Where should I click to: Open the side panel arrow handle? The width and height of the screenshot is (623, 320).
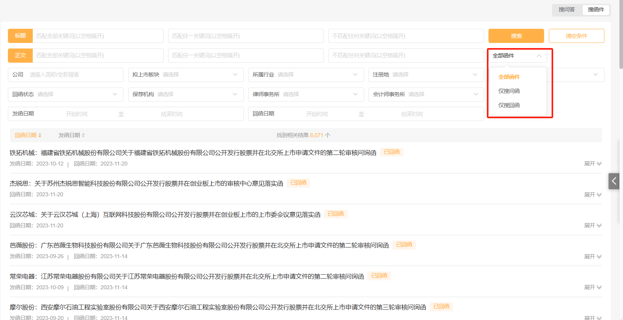tap(614, 181)
